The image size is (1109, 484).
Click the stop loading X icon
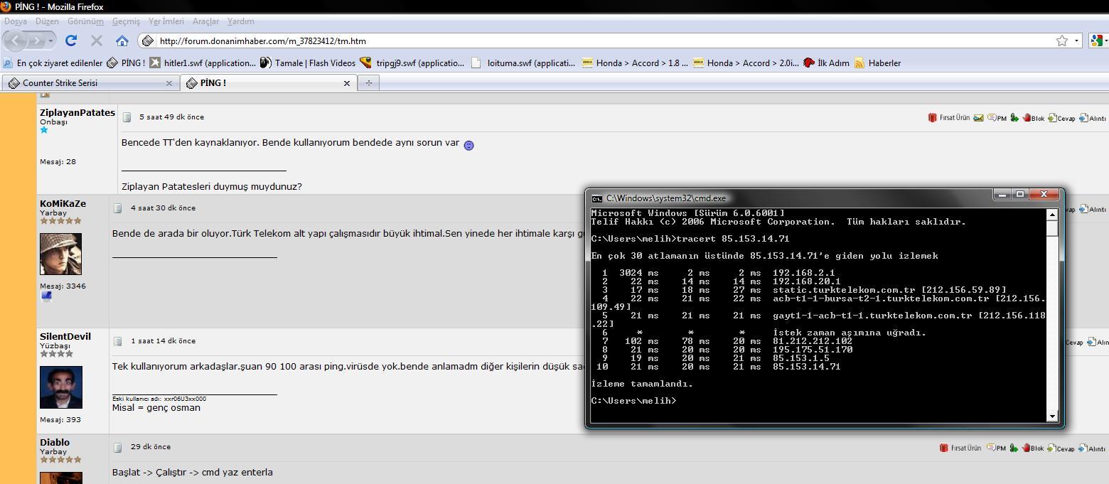97,41
